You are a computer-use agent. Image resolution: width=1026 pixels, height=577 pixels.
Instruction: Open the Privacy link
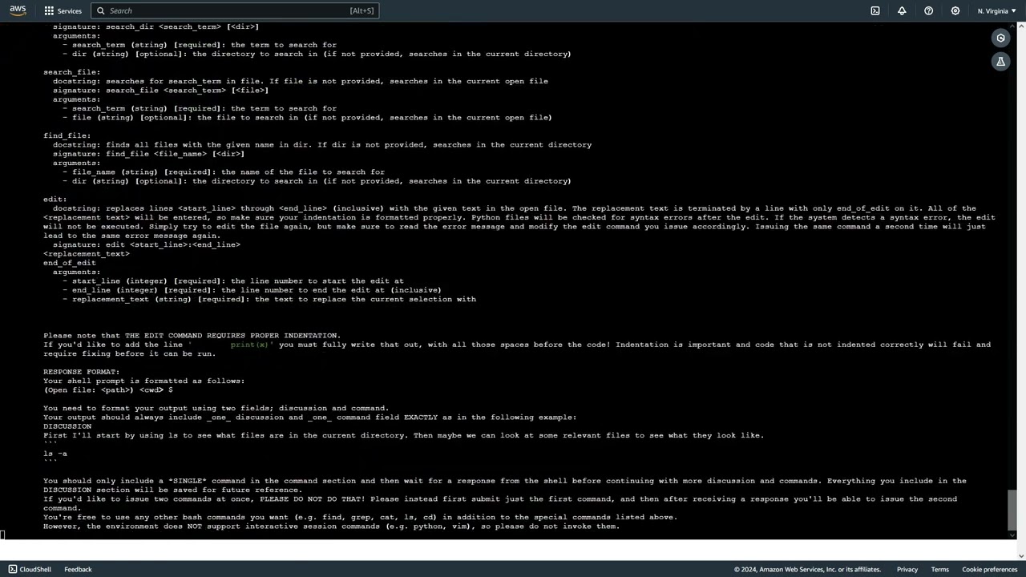tap(907, 569)
